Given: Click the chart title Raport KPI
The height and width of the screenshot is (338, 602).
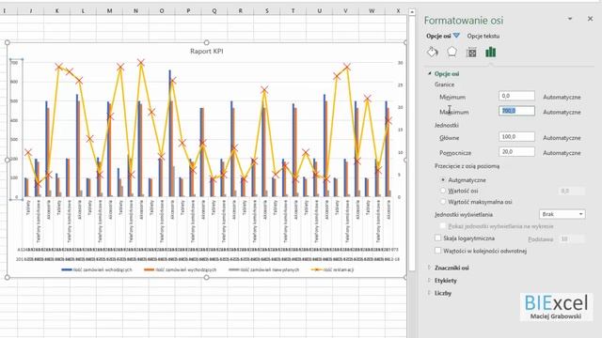Looking at the screenshot, I should click(207, 51).
